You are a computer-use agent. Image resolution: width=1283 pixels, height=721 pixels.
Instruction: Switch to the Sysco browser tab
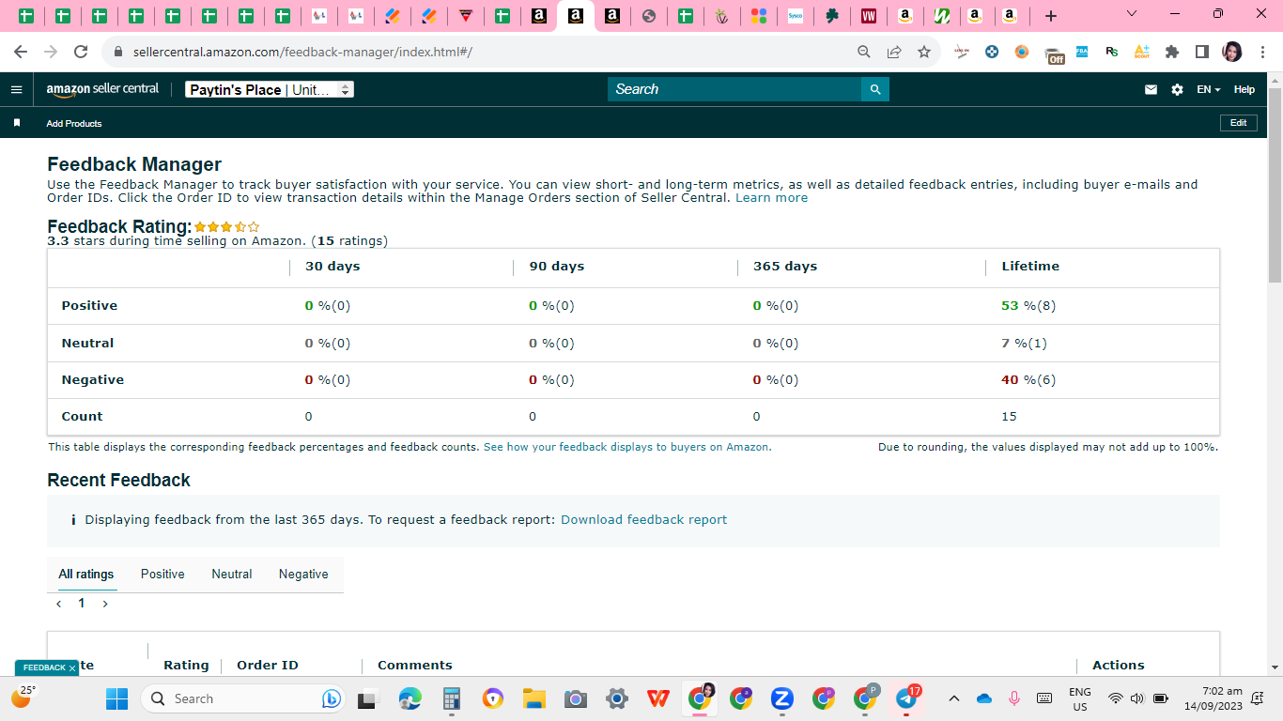796,16
